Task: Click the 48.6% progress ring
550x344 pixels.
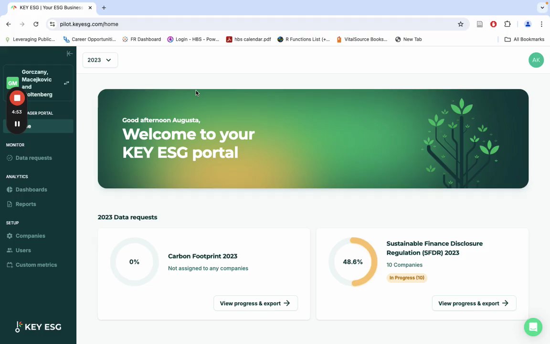Action: [353, 262]
